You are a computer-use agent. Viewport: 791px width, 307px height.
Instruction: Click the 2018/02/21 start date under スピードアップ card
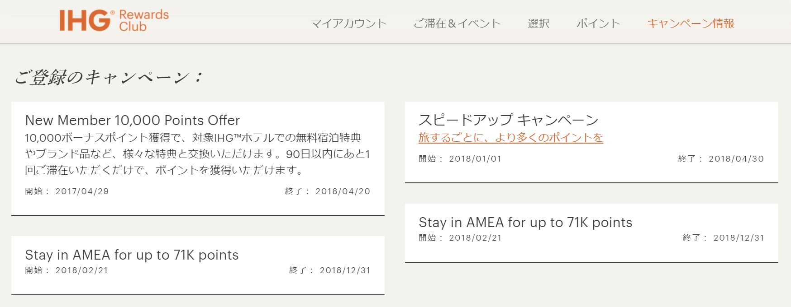475,238
